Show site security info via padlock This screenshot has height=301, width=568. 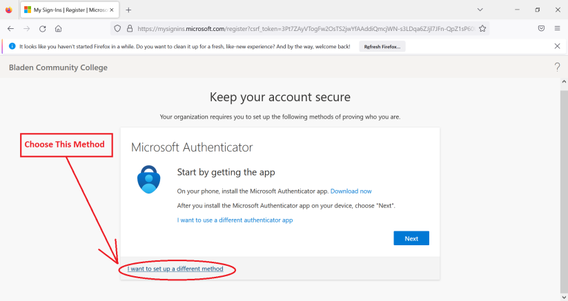tap(129, 29)
